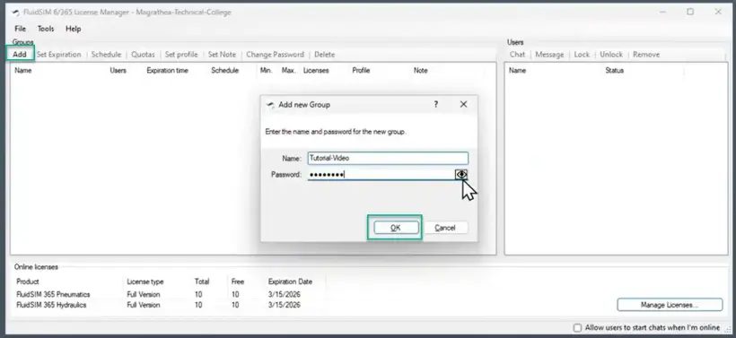
Task: Click Cancel in Add new Group dialog
Action: tap(445, 228)
